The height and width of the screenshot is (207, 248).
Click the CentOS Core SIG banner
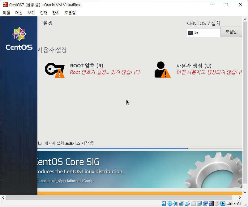[140, 169]
